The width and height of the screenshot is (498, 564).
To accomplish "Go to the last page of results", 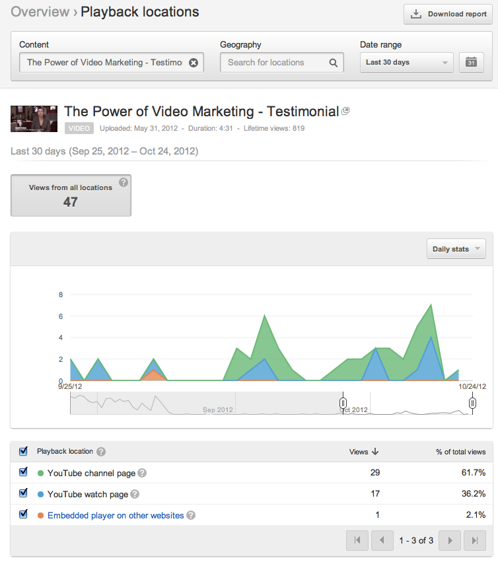I will pyautogui.click(x=474, y=540).
